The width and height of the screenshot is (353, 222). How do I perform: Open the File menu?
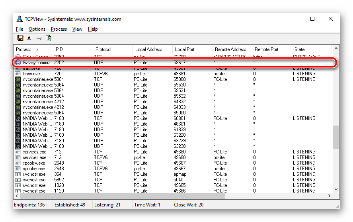point(20,29)
